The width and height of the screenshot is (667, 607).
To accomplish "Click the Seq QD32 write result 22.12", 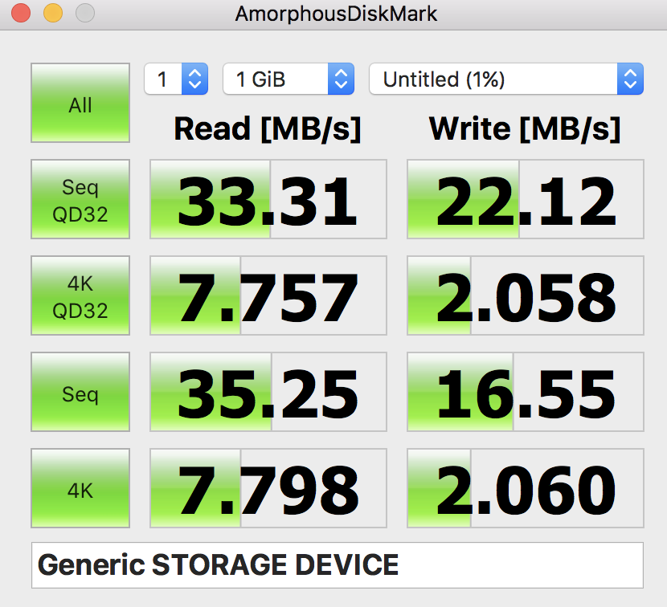I will tap(526, 199).
